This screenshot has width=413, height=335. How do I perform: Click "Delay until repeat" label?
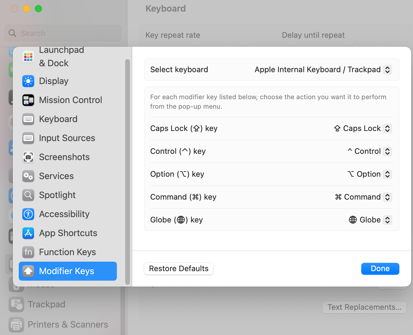tap(313, 35)
